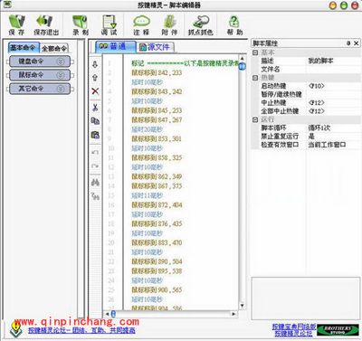
Task: Click the horizontal scrollbar left arrow
Action: 107,314
